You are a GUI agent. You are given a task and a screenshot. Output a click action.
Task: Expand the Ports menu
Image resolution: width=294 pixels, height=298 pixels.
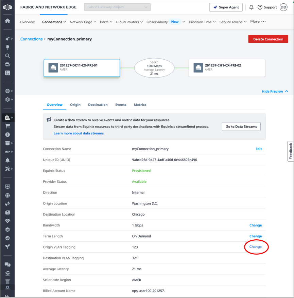pyautogui.click(x=106, y=22)
